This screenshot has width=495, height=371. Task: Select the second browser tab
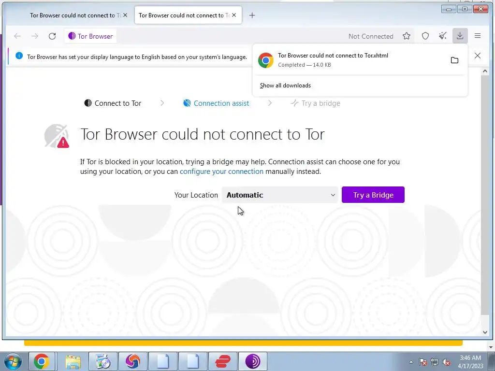click(188, 15)
